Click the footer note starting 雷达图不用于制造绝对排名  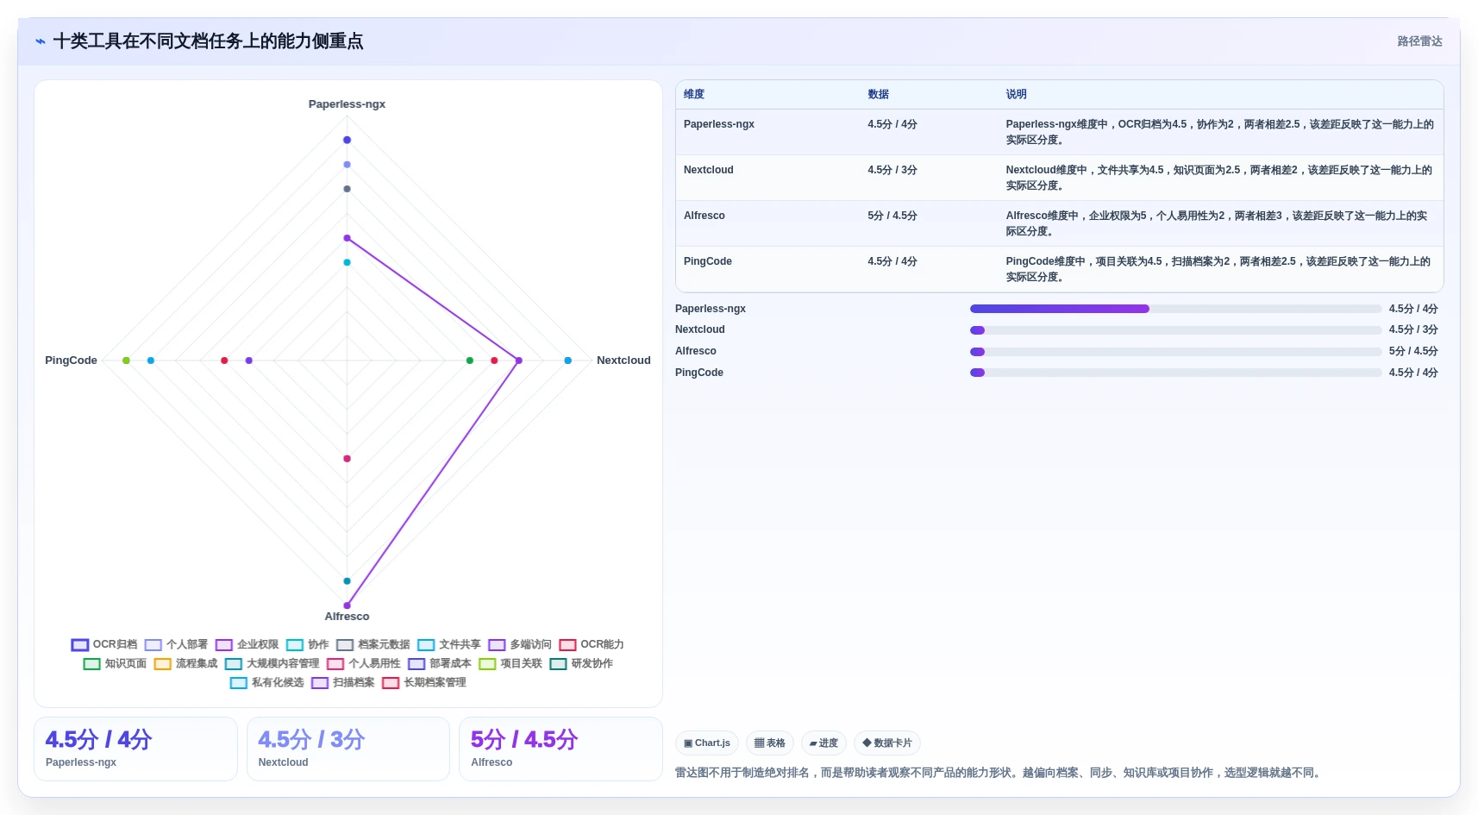pyautogui.click(x=999, y=773)
